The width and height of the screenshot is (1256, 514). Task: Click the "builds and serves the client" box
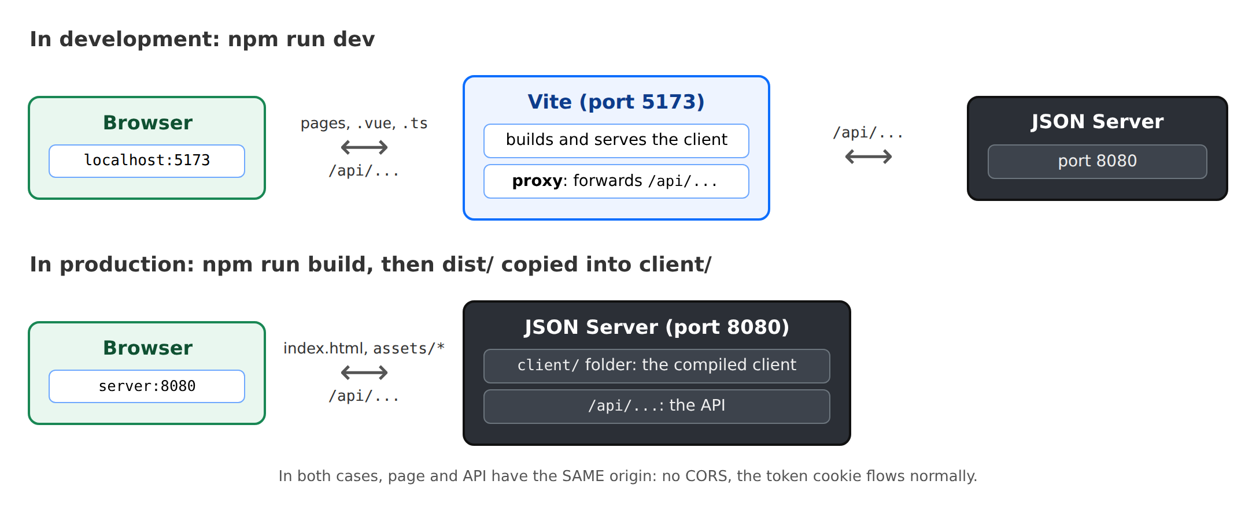616,140
